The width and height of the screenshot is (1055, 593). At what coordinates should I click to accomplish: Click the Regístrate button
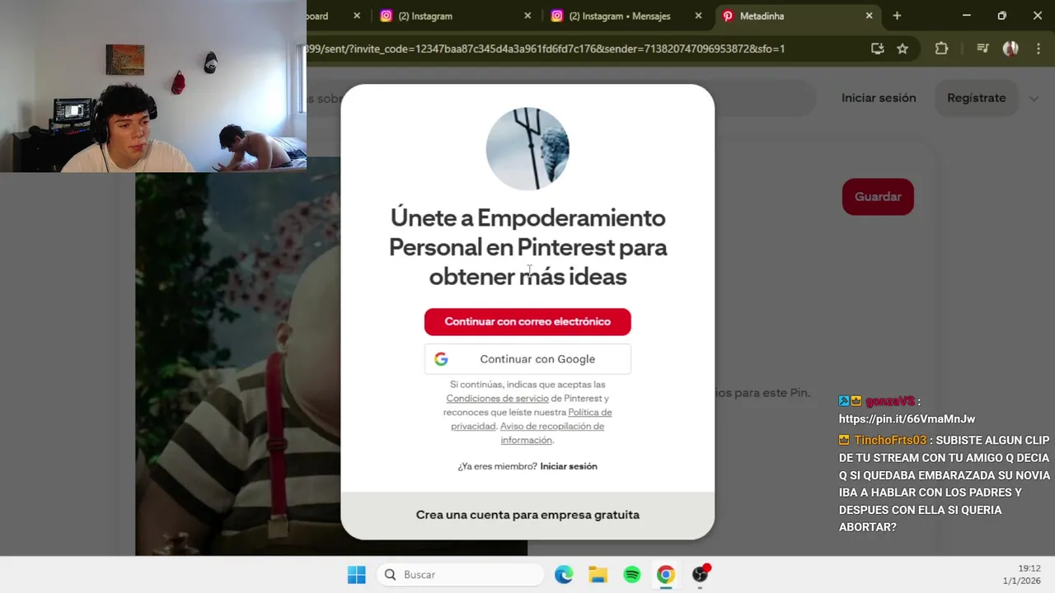click(x=976, y=98)
